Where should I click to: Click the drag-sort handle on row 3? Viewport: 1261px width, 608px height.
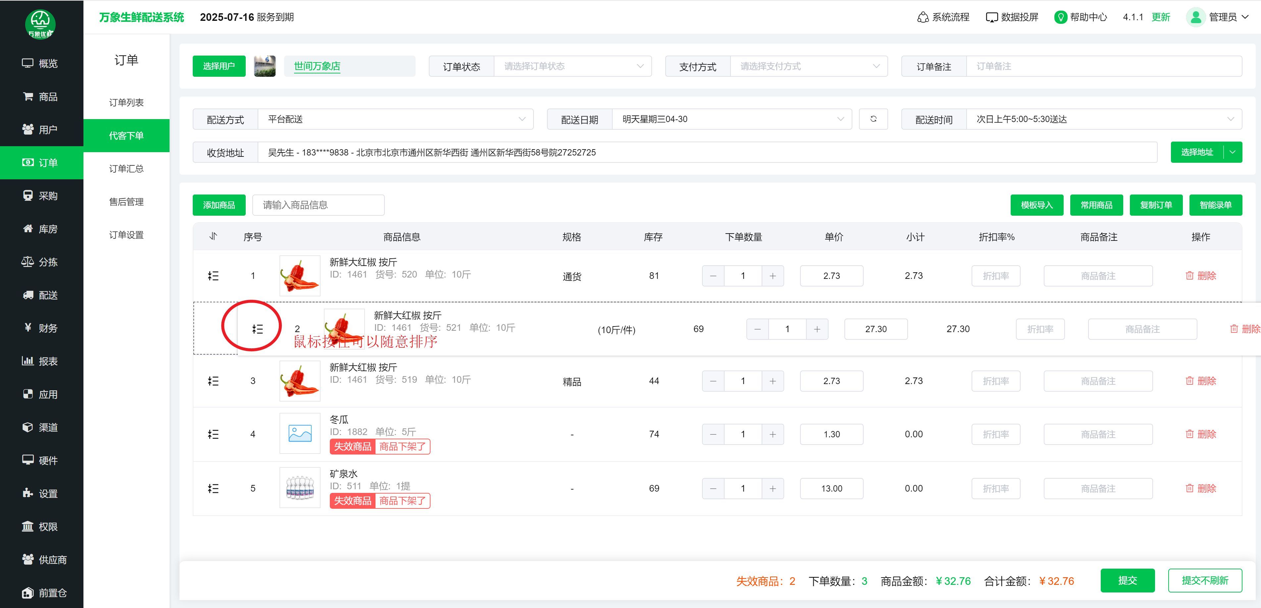pos(213,381)
